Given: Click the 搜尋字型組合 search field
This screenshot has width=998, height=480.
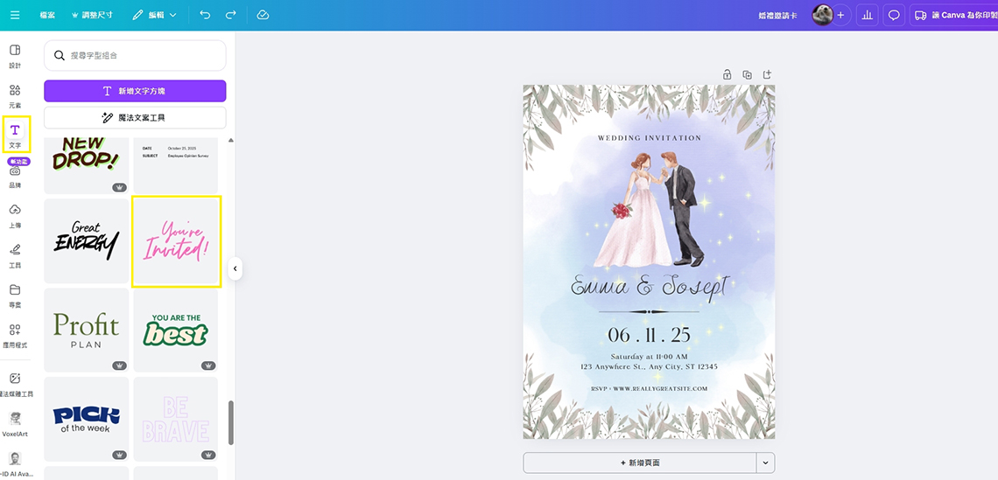Looking at the screenshot, I should (x=135, y=55).
